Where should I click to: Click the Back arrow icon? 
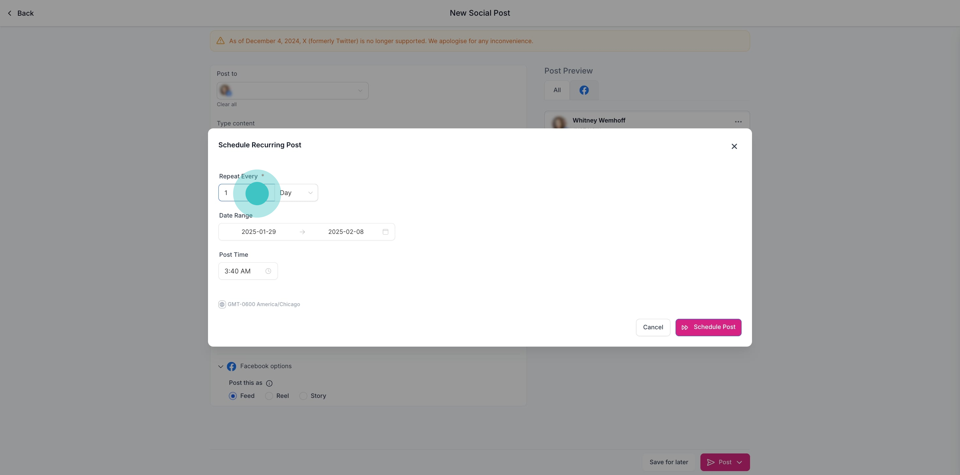coord(10,13)
